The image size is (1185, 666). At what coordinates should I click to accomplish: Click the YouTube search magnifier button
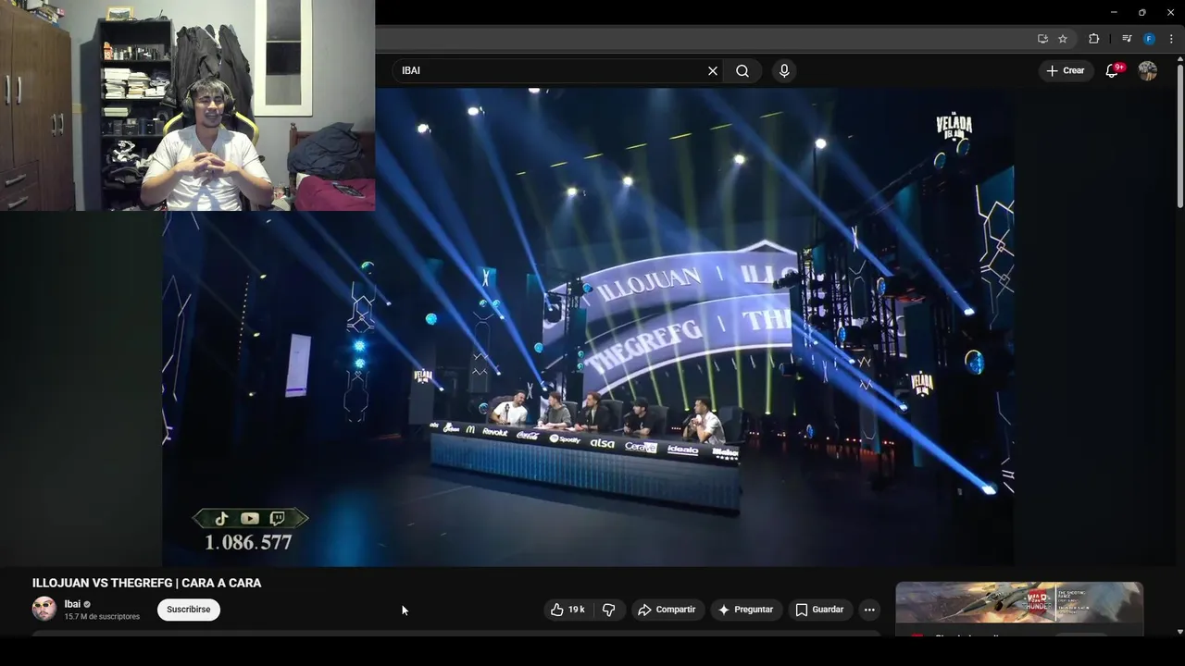pyautogui.click(x=742, y=71)
